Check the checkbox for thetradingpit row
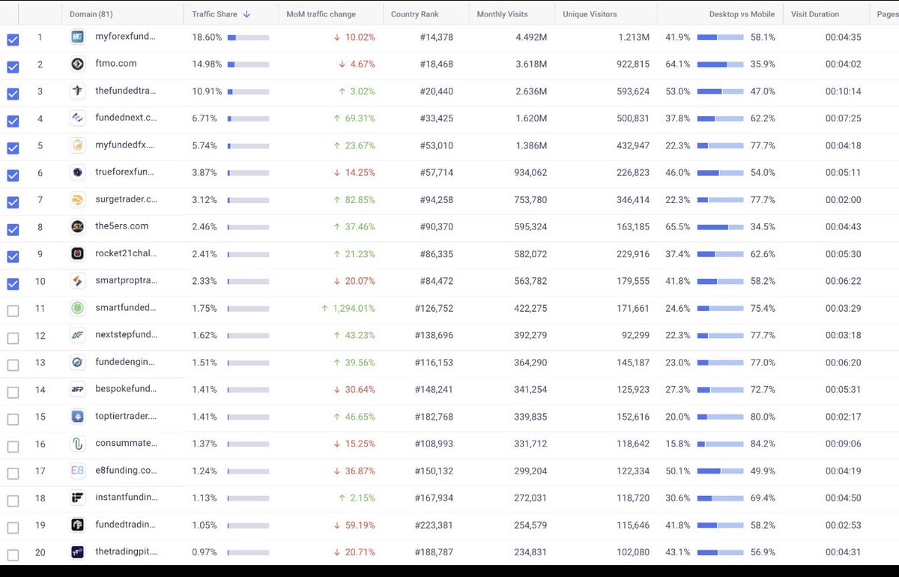 click(13, 555)
